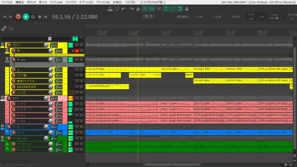Mute the アジア風 track
297x167 pixels.
coord(77,75)
